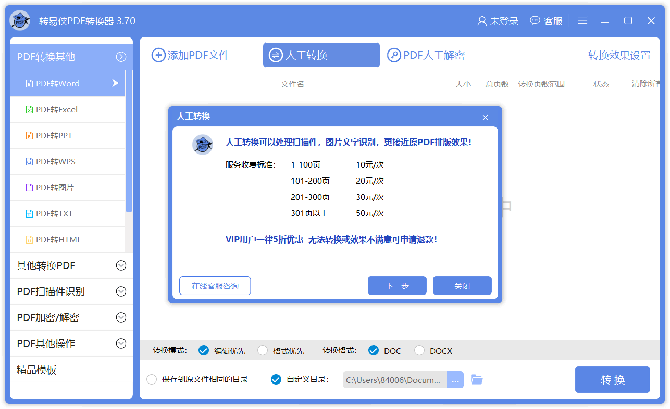Click the output path field C:\Users\84006
Screen dimensions: 670x409
click(395, 380)
